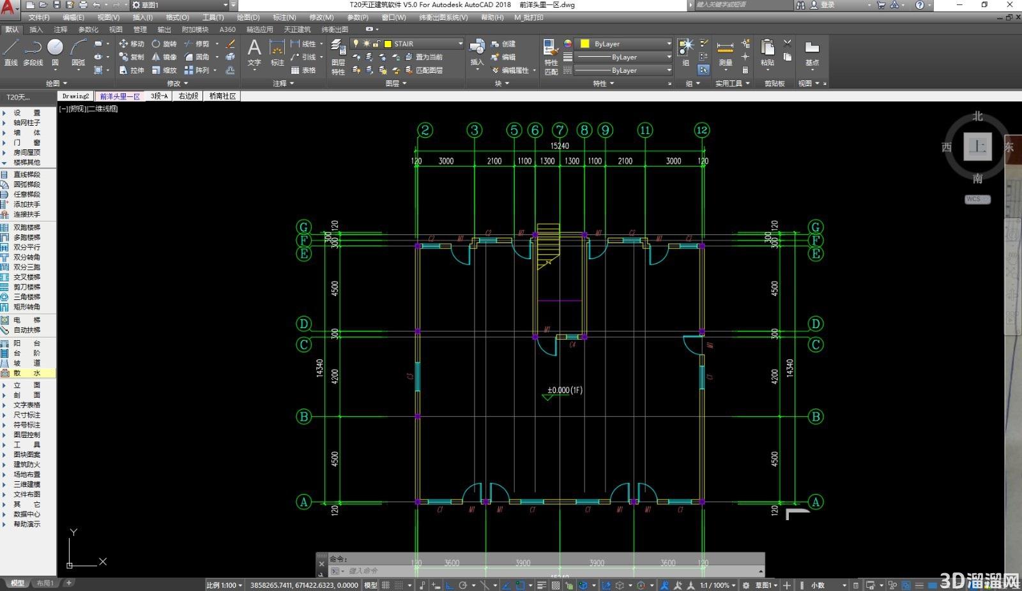Click 移动 move button in modify panel
The image size is (1022, 591).
[132, 43]
